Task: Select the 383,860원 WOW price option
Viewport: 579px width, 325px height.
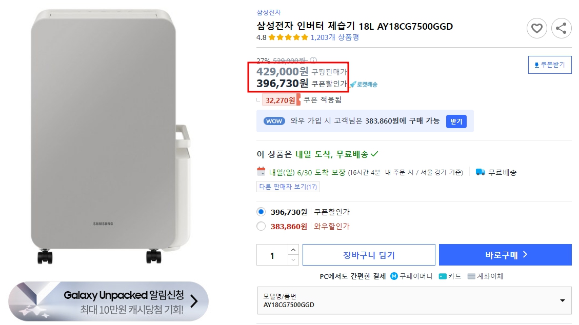Action: pyautogui.click(x=262, y=226)
